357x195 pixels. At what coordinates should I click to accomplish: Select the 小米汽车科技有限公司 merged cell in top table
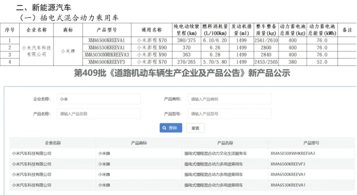pos(36,51)
